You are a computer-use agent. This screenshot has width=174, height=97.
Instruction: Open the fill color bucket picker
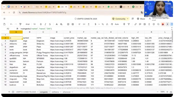pyautogui.click(x=61, y=24)
